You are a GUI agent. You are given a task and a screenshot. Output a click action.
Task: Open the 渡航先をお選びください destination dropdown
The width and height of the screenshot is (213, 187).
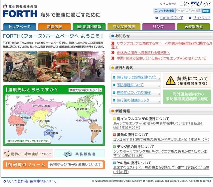tap(85, 90)
